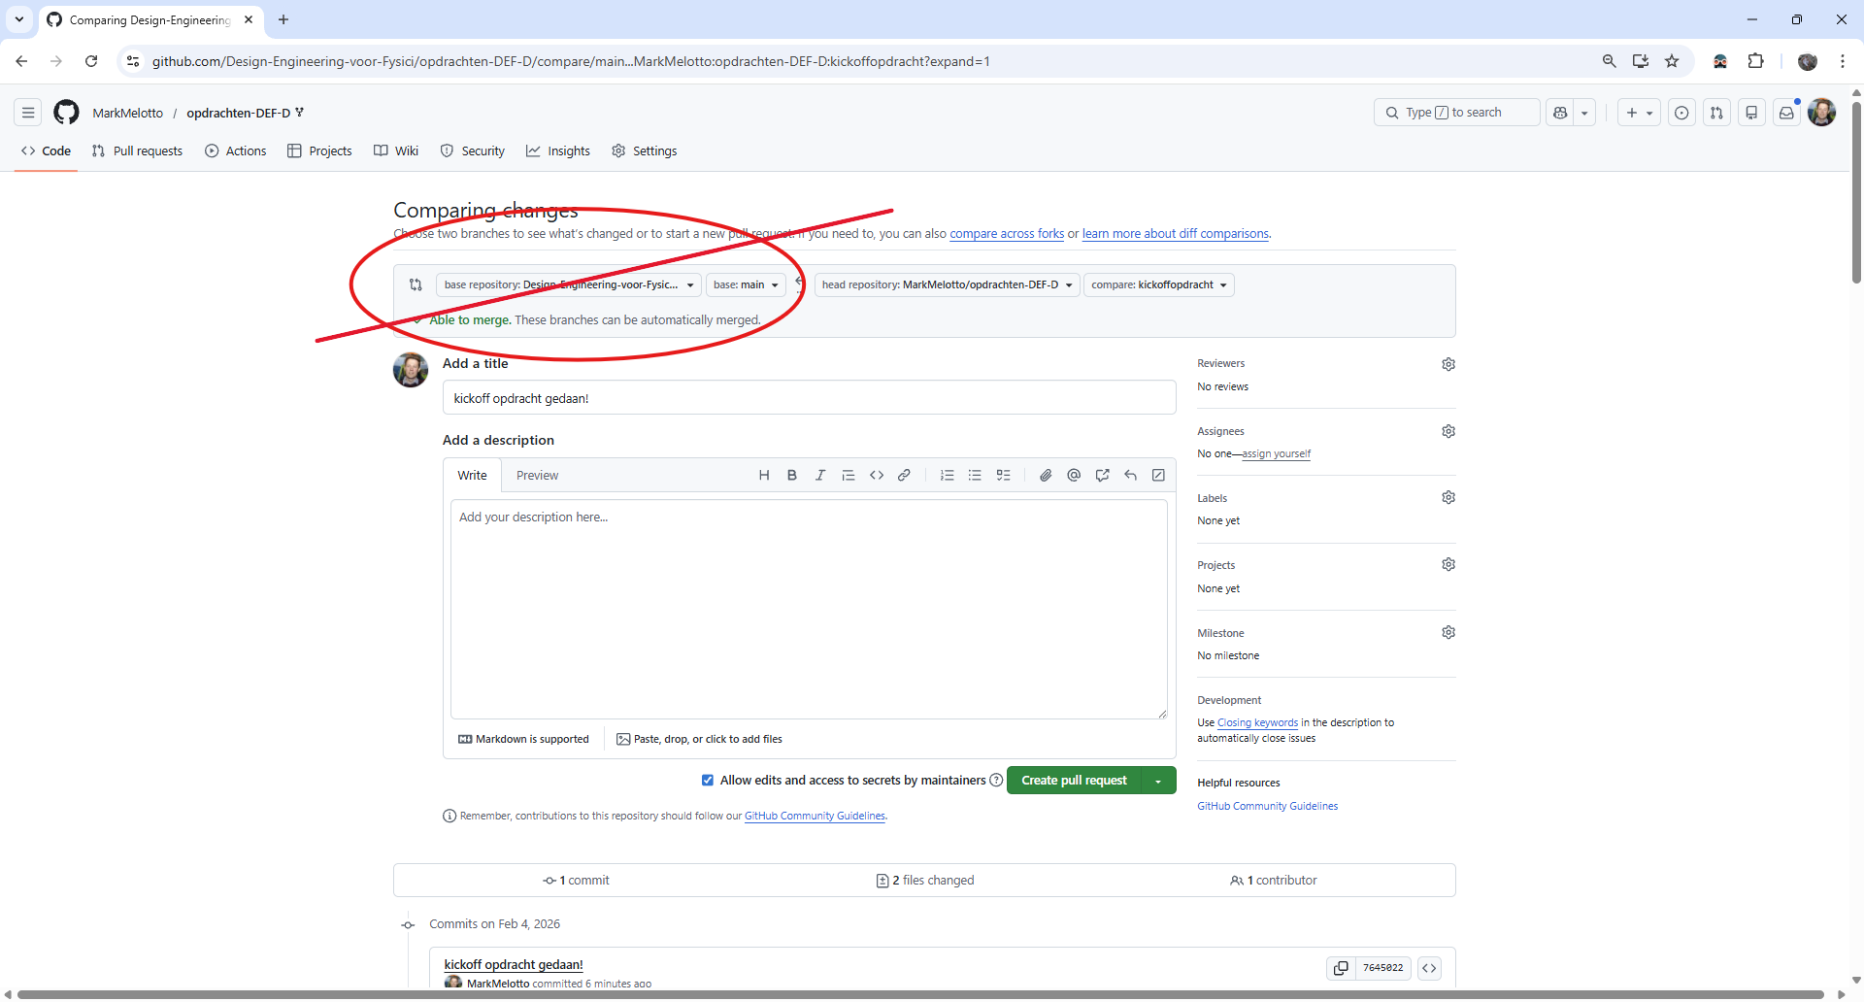The image size is (1864, 1002).
Task: Open the pull requests icon in the header
Action: tap(1716, 113)
